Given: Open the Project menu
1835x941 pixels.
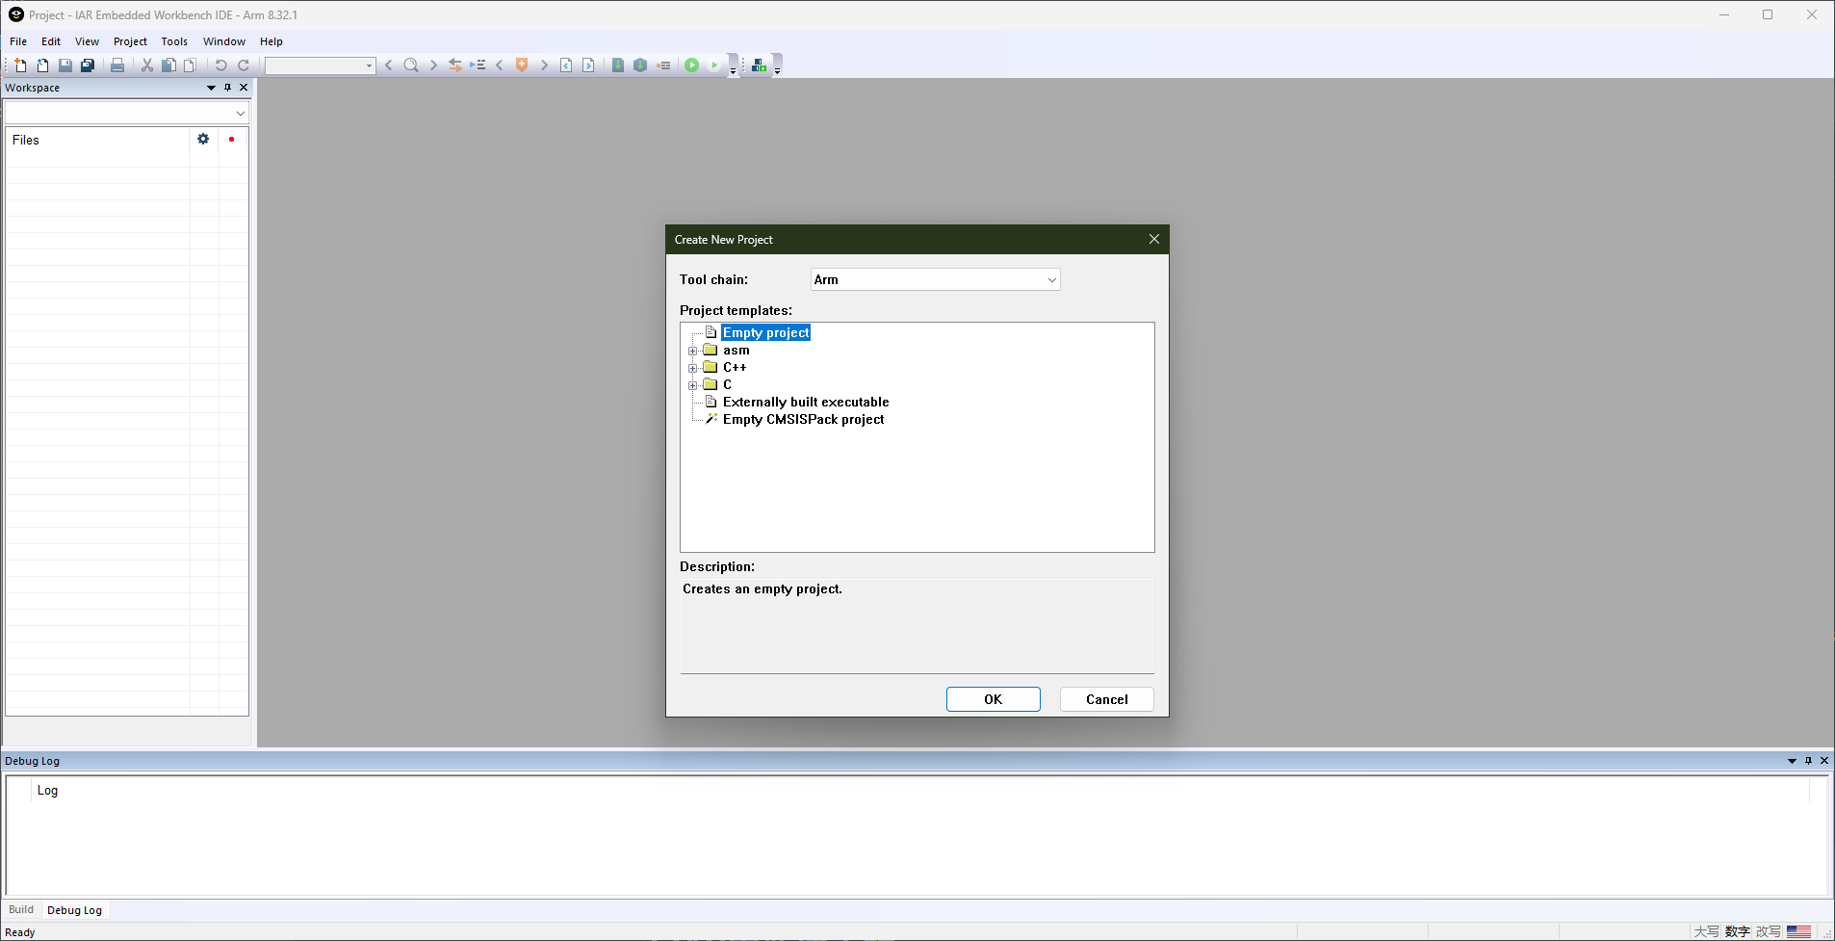Looking at the screenshot, I should 130,41.
